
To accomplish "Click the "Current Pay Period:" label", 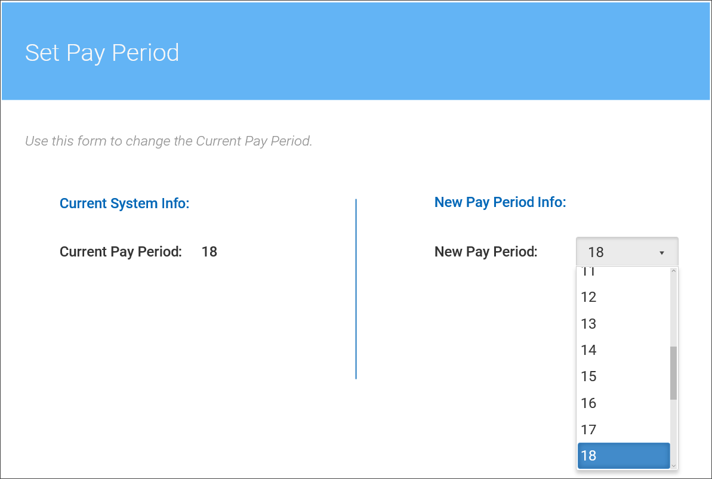I will pos(121,252).
